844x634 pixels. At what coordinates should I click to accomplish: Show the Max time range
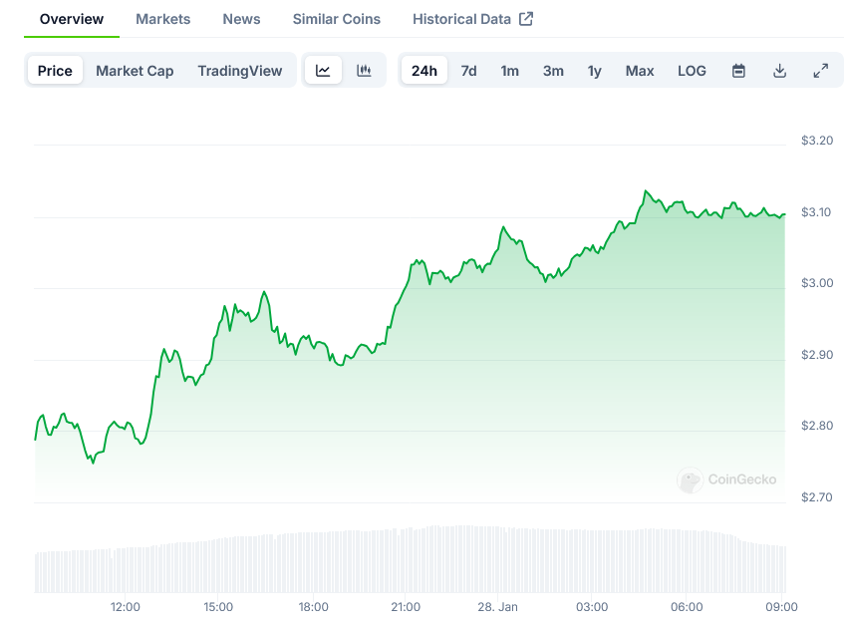(640, 71)
